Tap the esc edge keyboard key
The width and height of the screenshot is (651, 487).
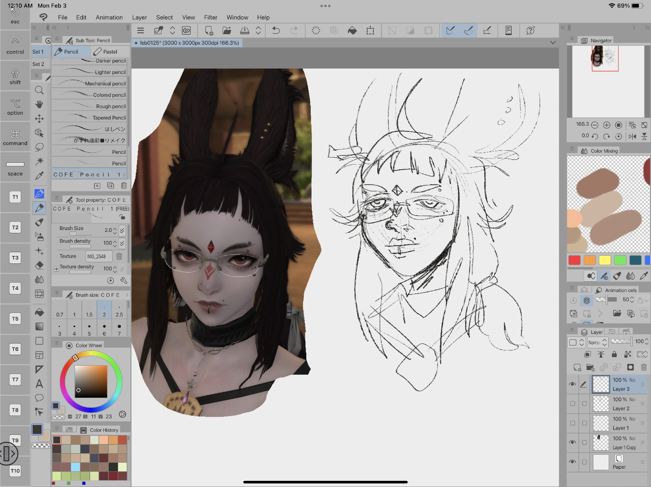click(x=15, y=16)
